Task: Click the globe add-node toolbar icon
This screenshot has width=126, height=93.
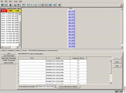Action: [2, 5]
